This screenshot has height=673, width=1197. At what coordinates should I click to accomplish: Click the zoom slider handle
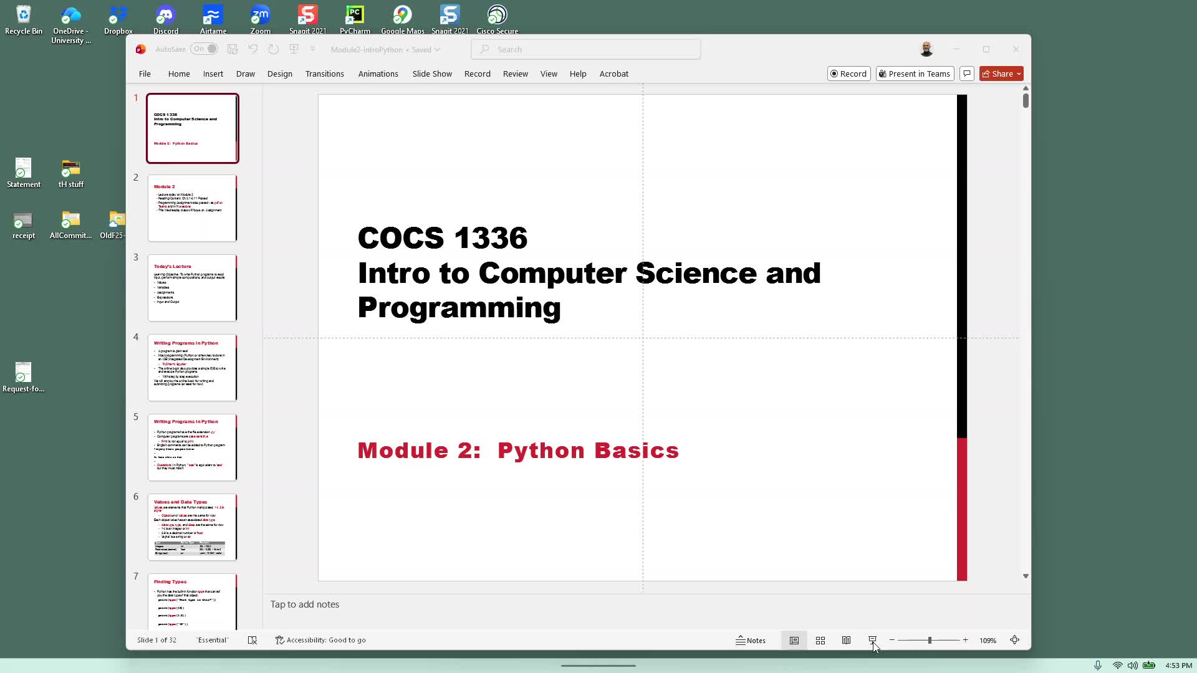(930, 641)
